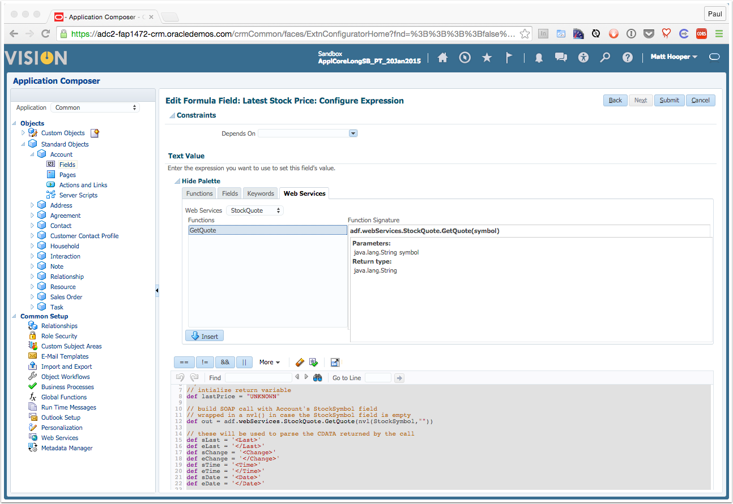733x504 pixels.
Task: Click the find previous arrow
Action: coord(297,377)
